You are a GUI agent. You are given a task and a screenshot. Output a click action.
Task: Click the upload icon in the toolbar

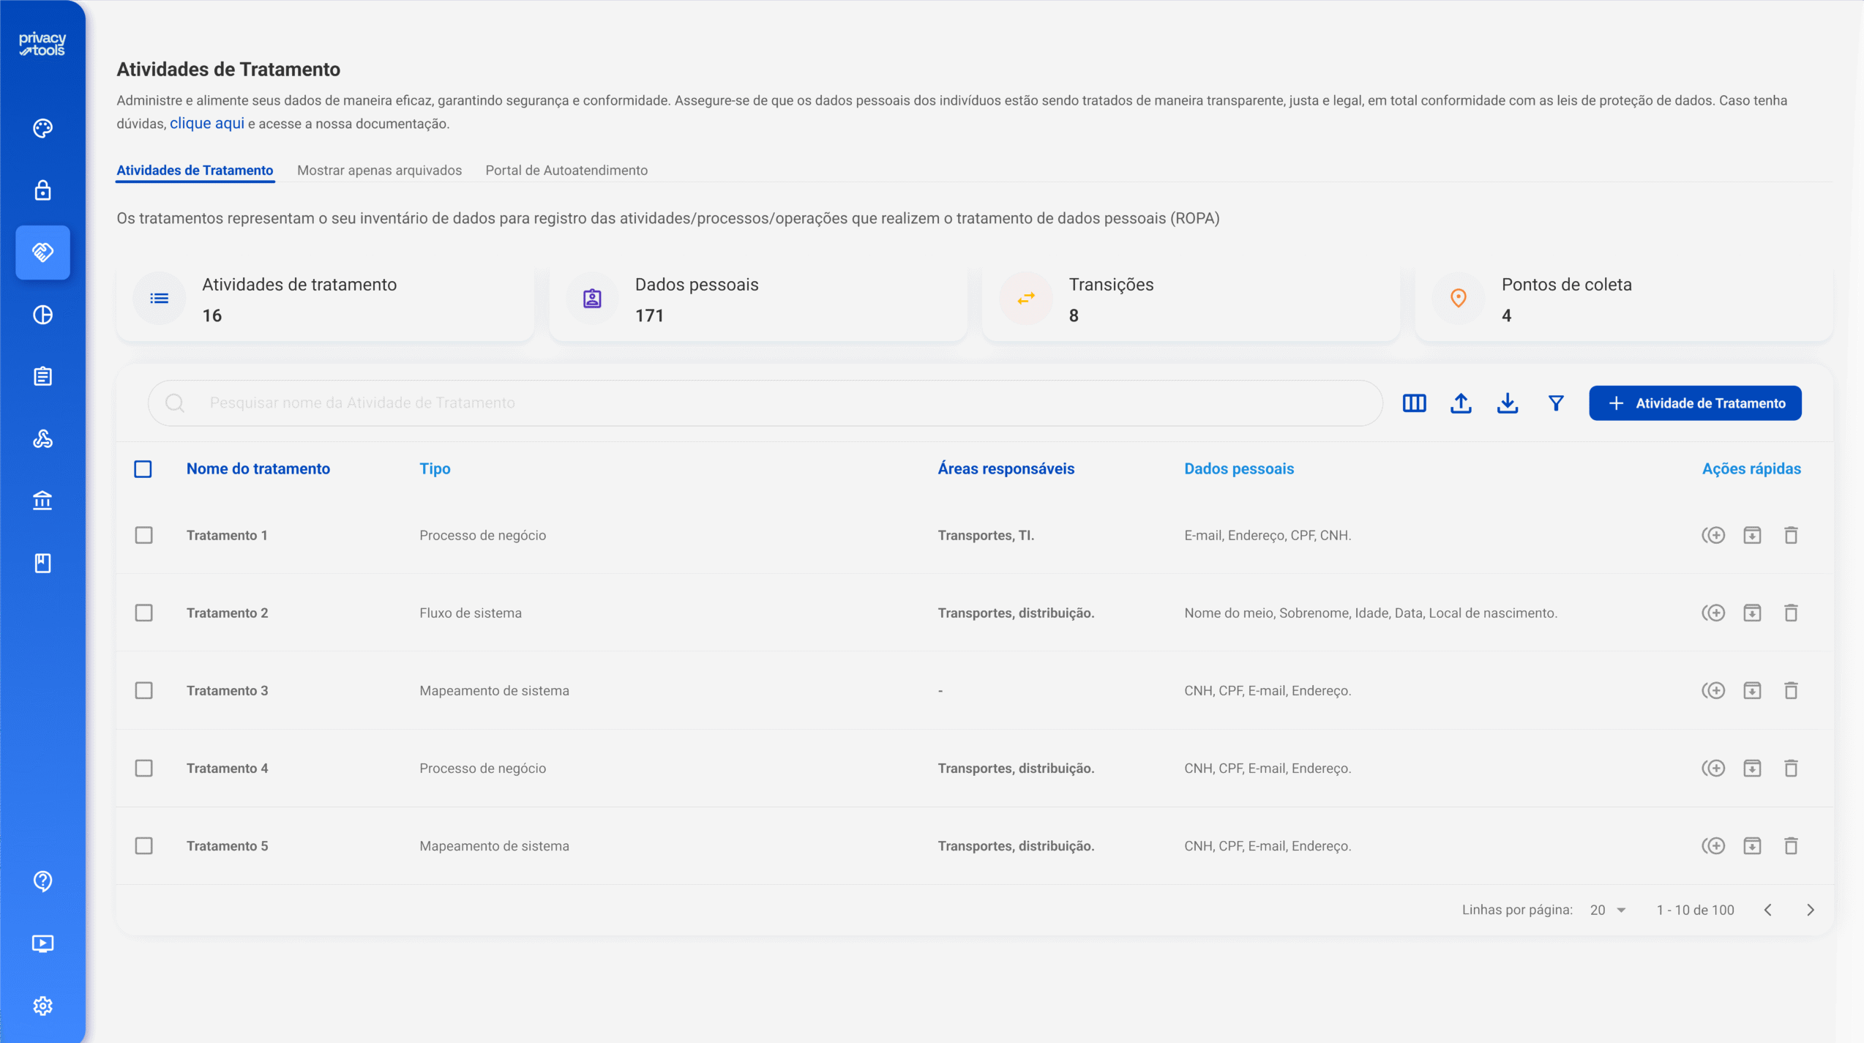(x=1461, y=403)
